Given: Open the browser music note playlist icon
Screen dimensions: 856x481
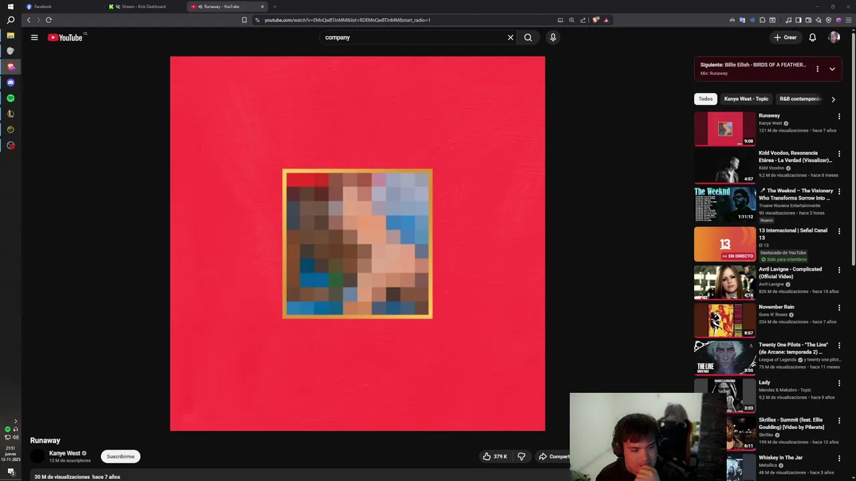Looking at the screenshot, I should click(788, 20).
